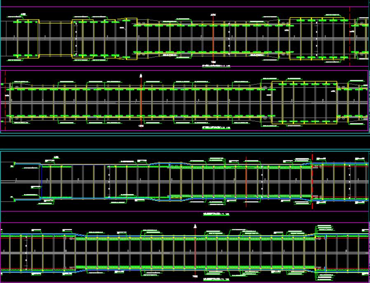Select the empty yellow rectangle at the top panel's left

coord(55,23)
